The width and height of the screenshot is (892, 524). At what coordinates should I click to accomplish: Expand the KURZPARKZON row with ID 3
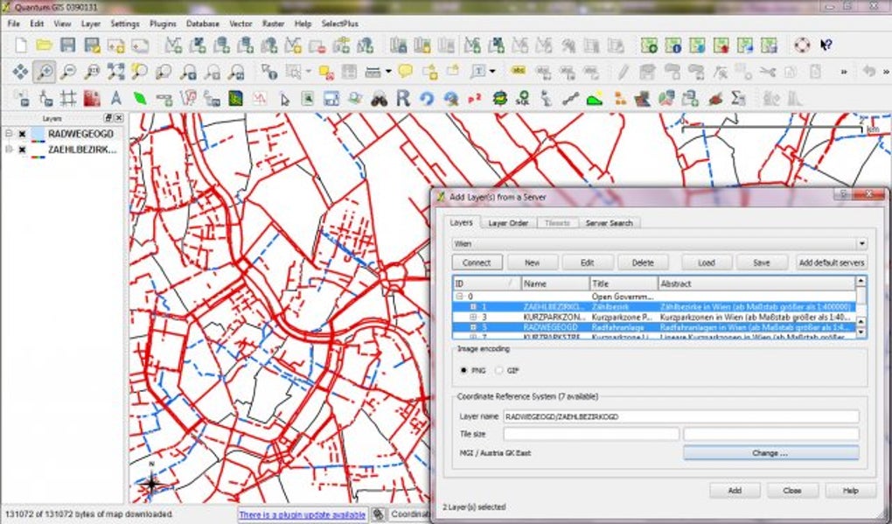click(473, 317)
